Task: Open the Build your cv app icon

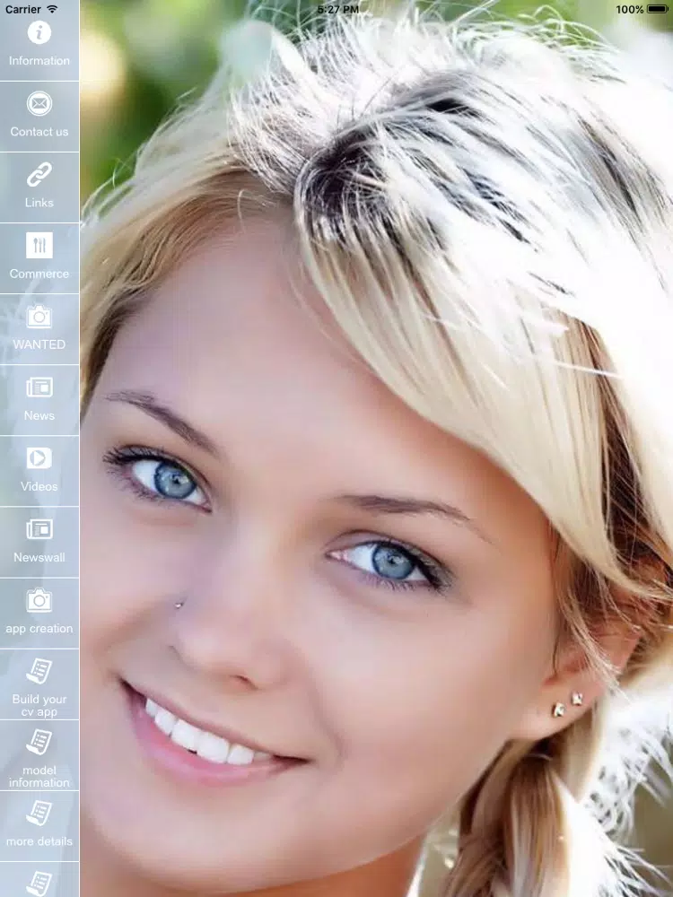Action: pos(39,671)
